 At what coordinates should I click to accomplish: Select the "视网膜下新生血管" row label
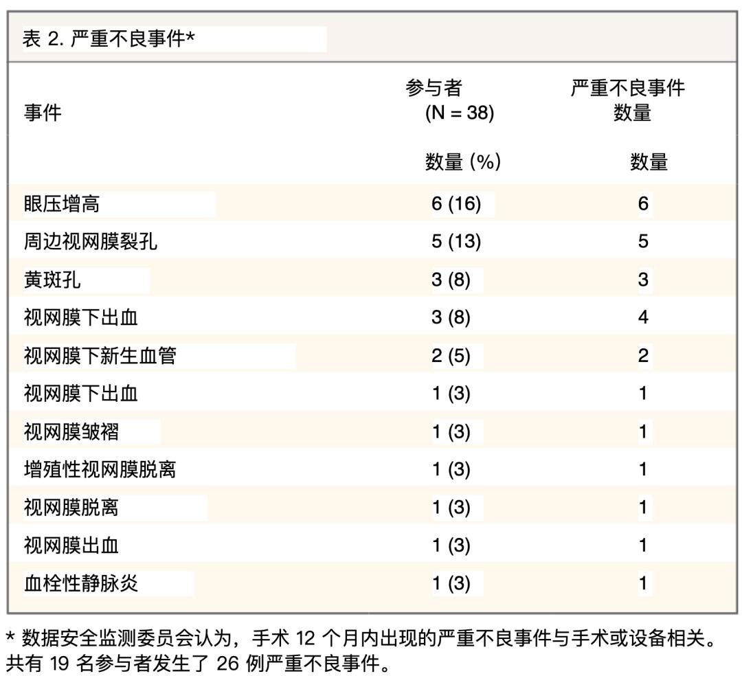pyautogui.click(x=100, y=356)
